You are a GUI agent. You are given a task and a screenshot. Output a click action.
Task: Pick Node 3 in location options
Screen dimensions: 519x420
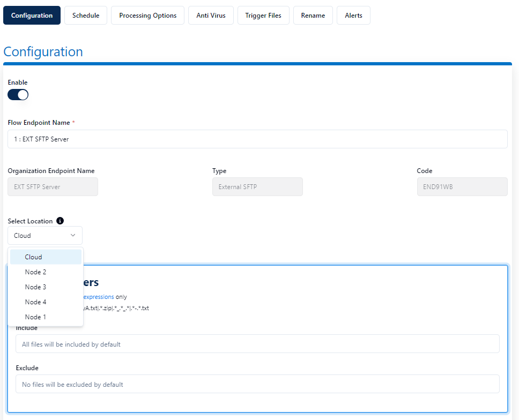(46, 287)
